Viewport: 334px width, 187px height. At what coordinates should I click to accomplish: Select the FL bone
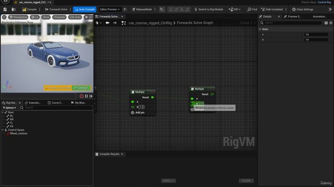point(11,123)
